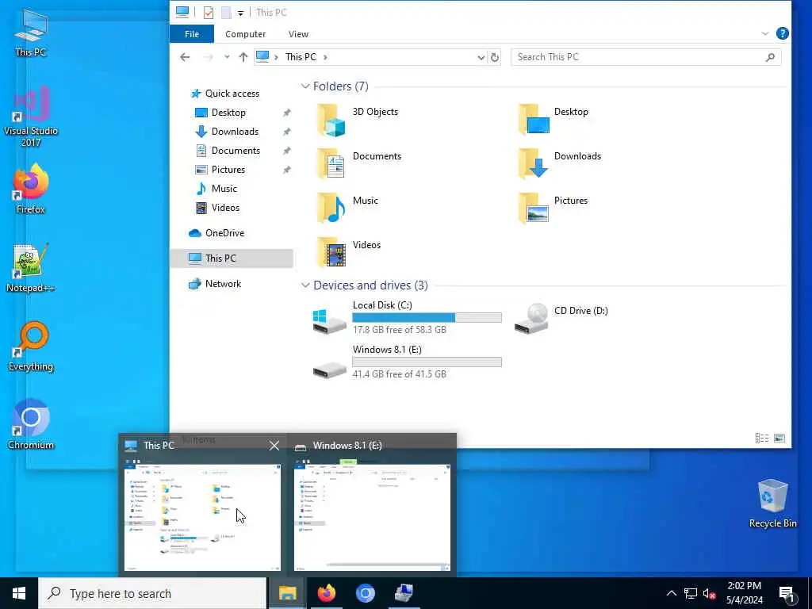Viewport: 812px width, 609px height.
Task: Close the This PC preview thumbnail
Action: tap(274, 446)
